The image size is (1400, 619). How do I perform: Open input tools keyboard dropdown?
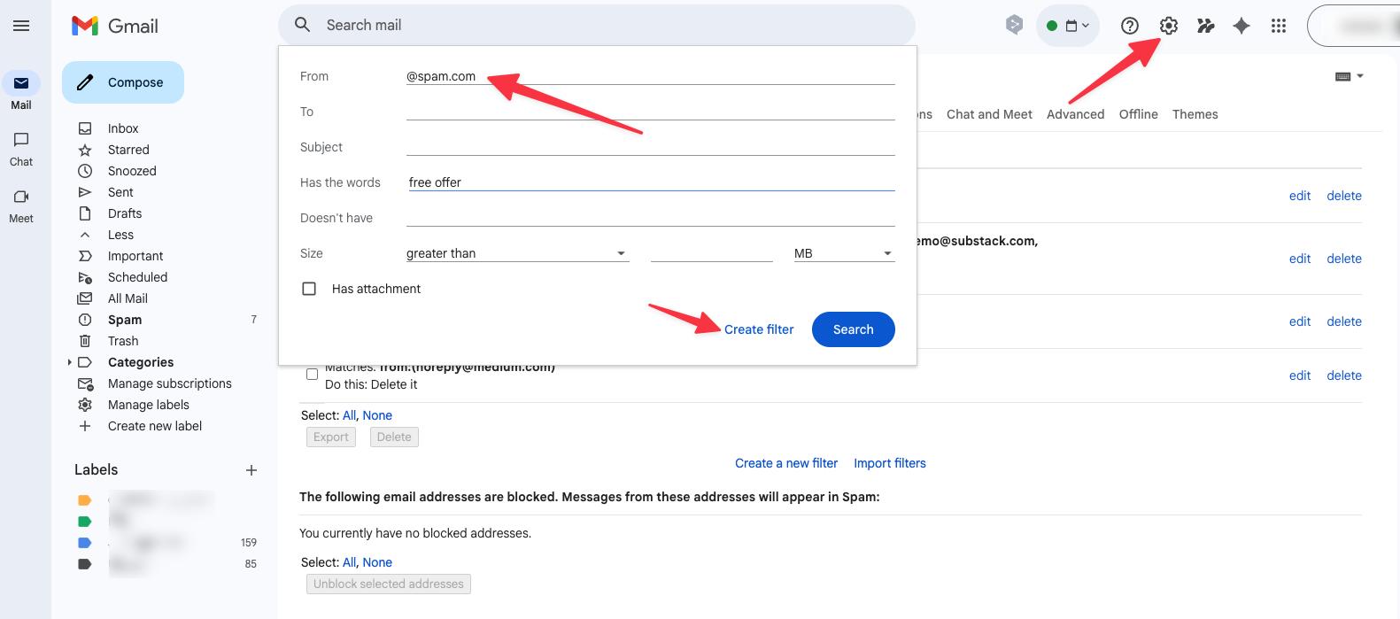[x=1350, y=76]
